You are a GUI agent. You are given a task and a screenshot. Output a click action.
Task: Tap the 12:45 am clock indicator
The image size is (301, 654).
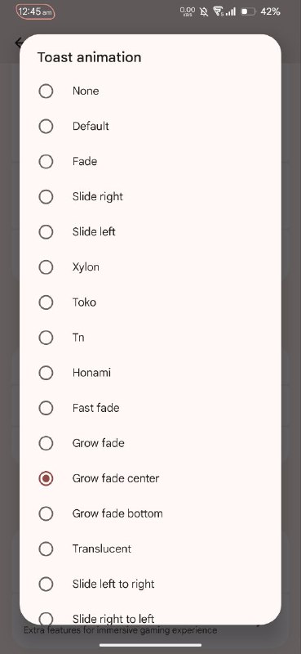(35, 11)
